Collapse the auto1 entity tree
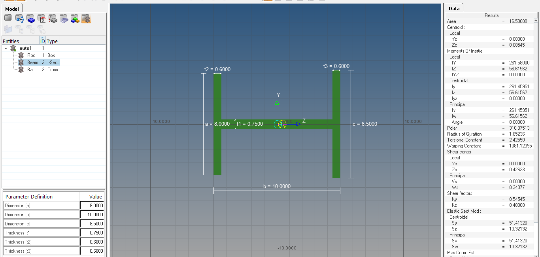Screen dimensions: 540x257 tap(6, 48)
